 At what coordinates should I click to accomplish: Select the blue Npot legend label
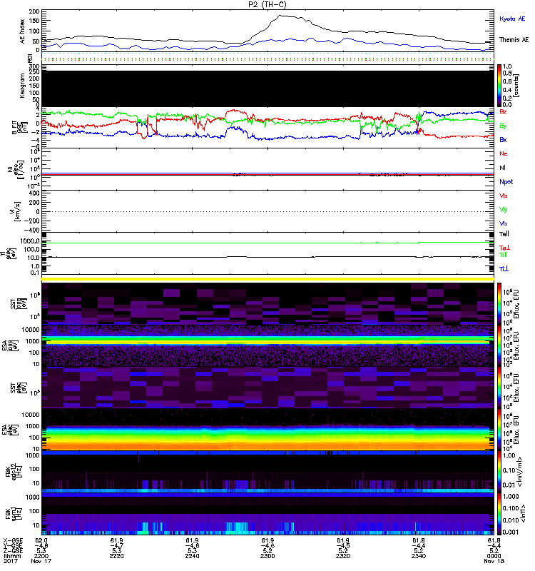pyautogui.click(x=506, y=182)
